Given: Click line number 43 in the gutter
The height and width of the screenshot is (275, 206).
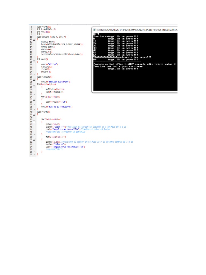Looking at the screenshot, I should [x=31, y=119].
